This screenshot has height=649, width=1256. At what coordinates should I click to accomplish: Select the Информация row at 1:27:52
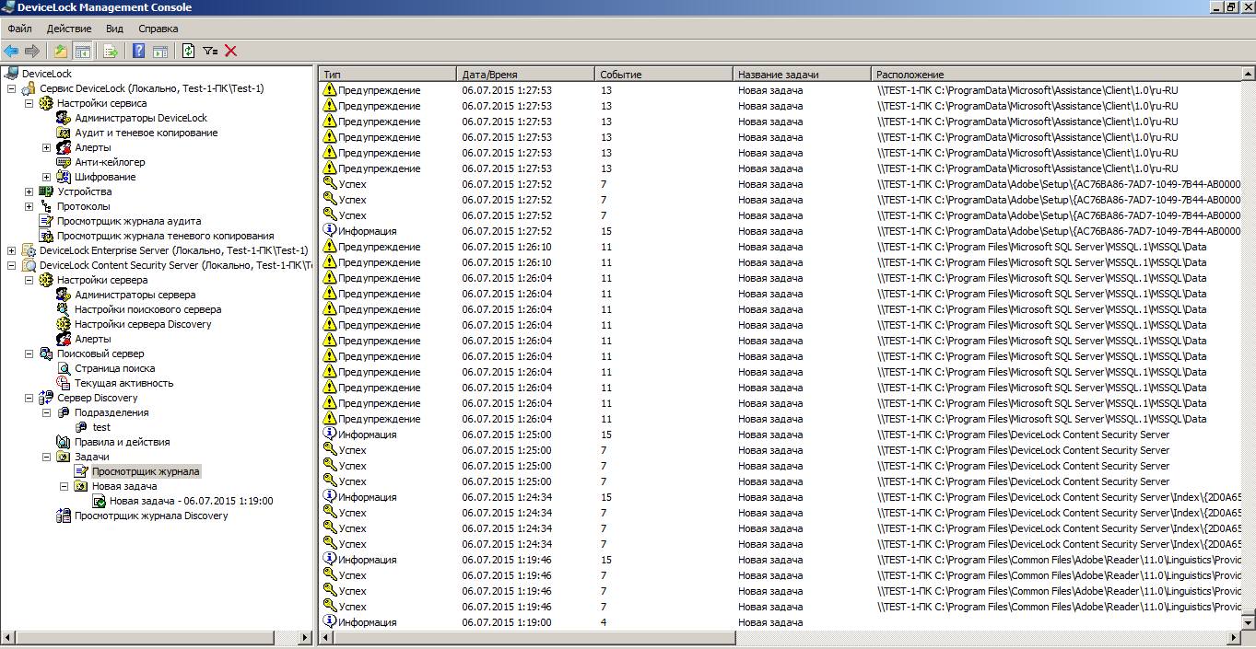coord(781,231)
